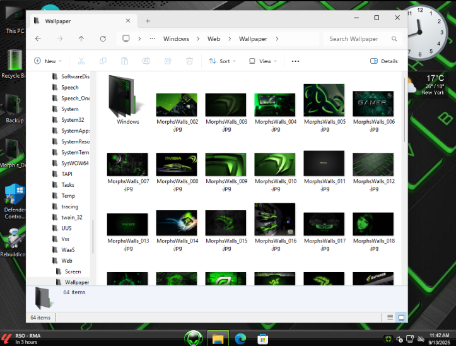Toggle the Details pane button
This screenshot has width=456, height=346.
[x=384, y=61]
